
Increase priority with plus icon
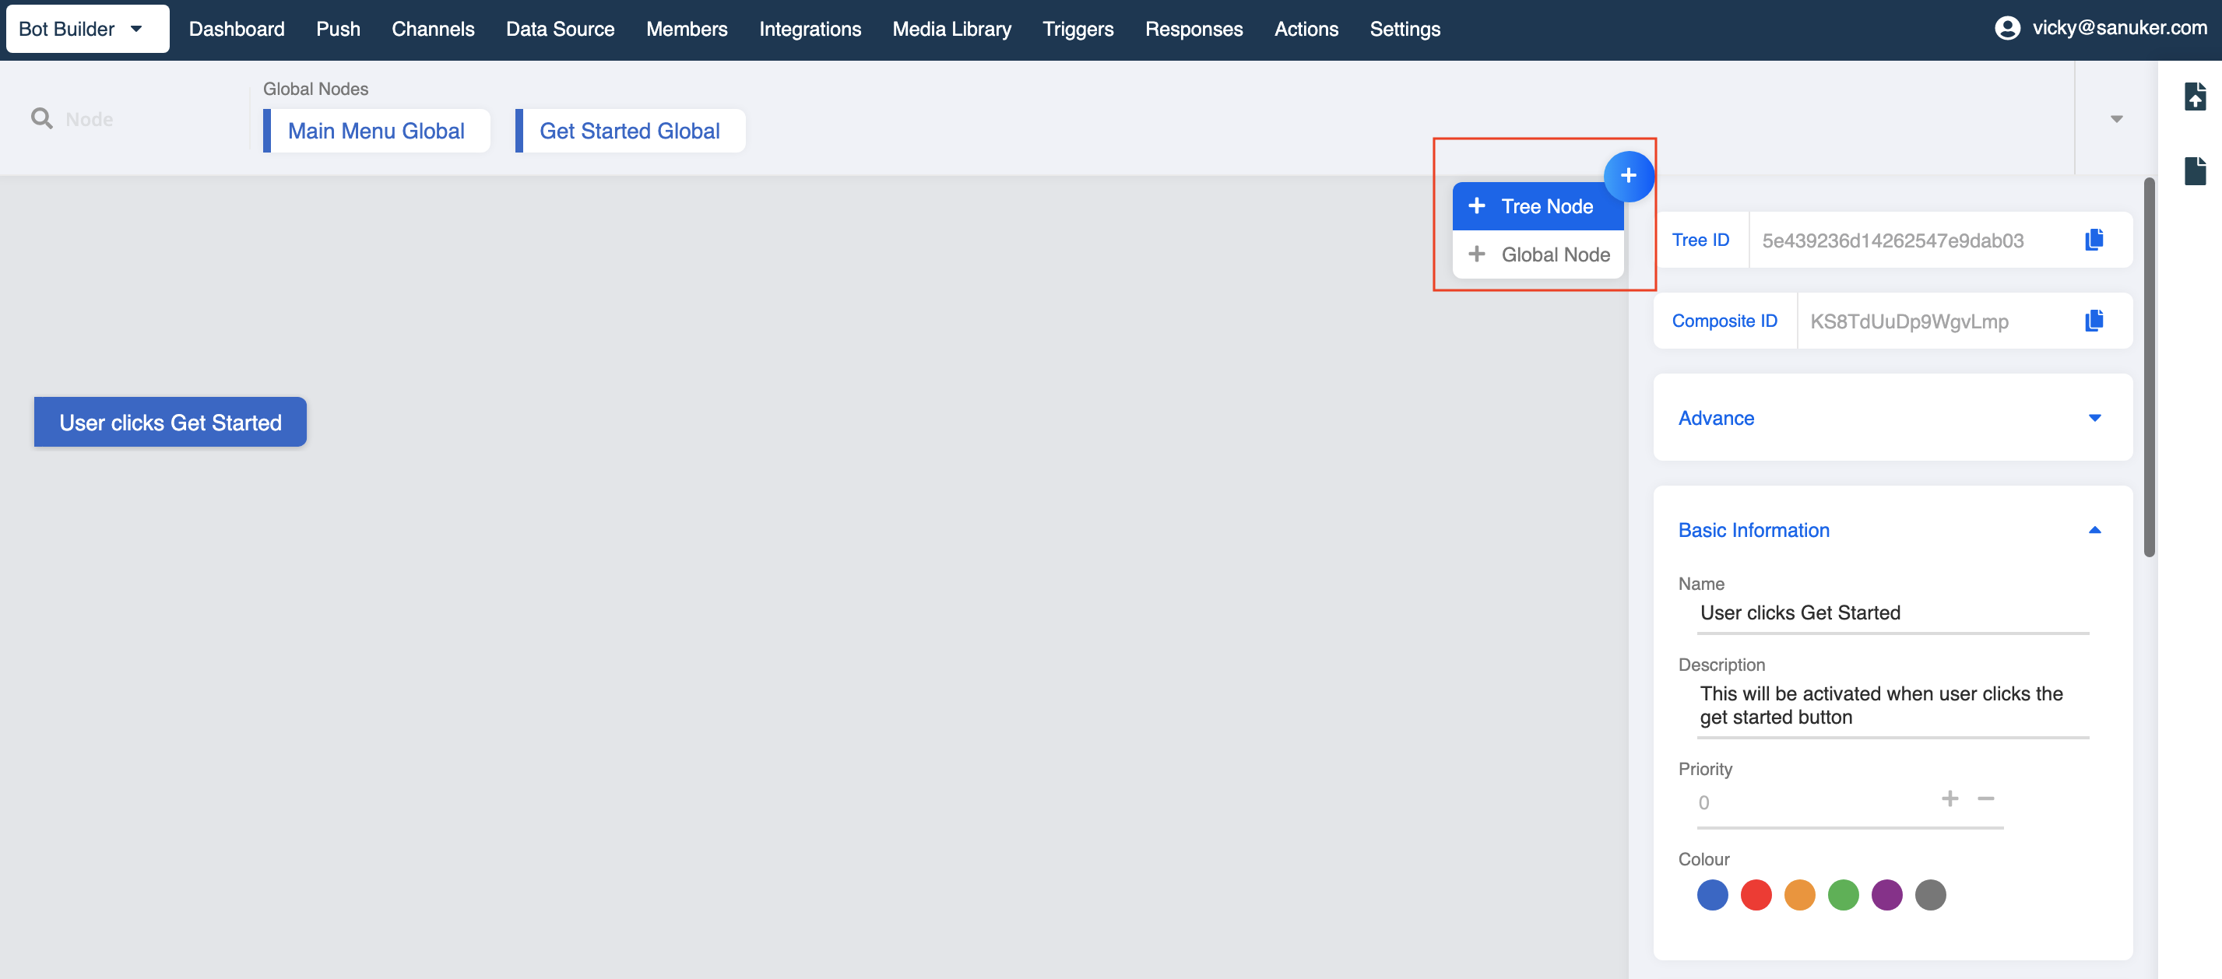(x=1950, y=798)
